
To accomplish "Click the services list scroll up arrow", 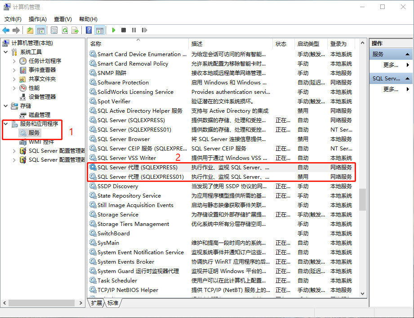I will click(362, 43).
